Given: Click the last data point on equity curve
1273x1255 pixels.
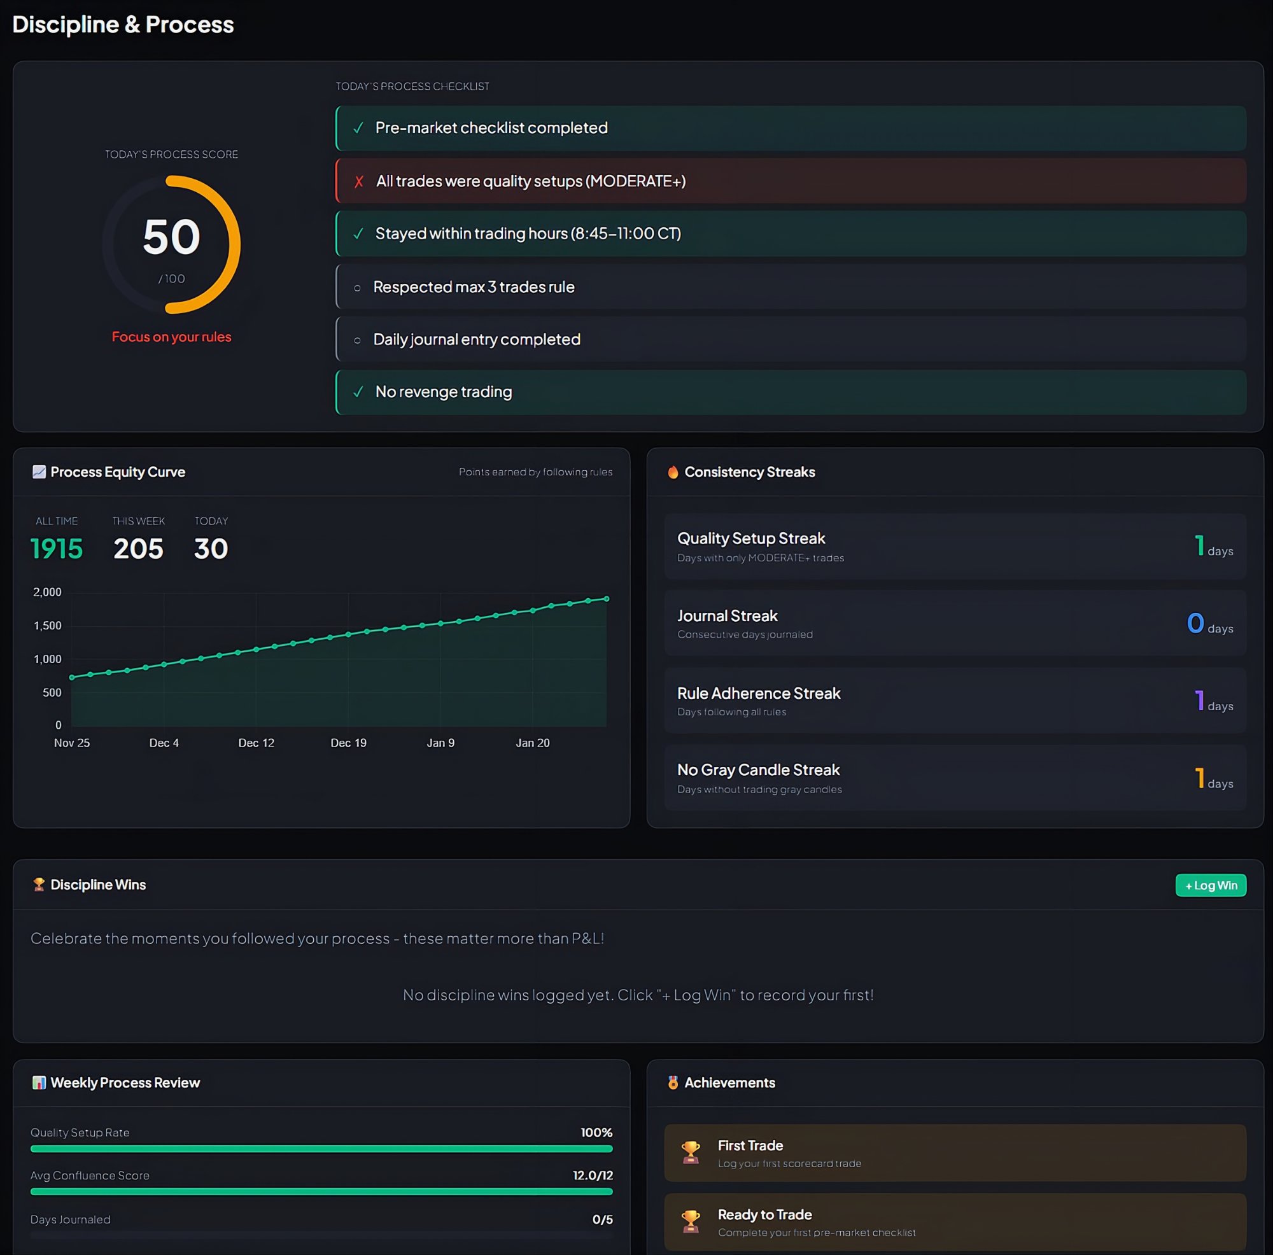Looking at the screenshot, I should click(x=606, y=599).
